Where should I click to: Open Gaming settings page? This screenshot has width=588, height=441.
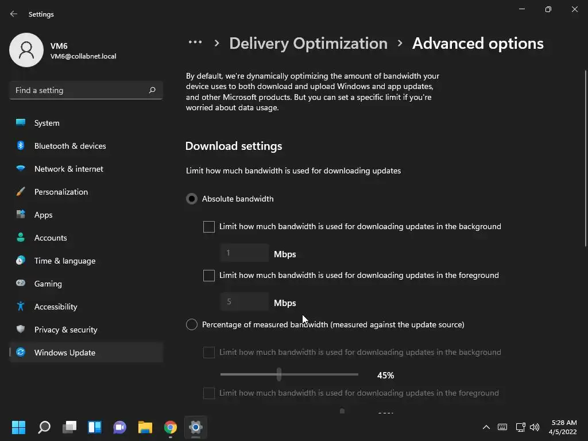86,284
